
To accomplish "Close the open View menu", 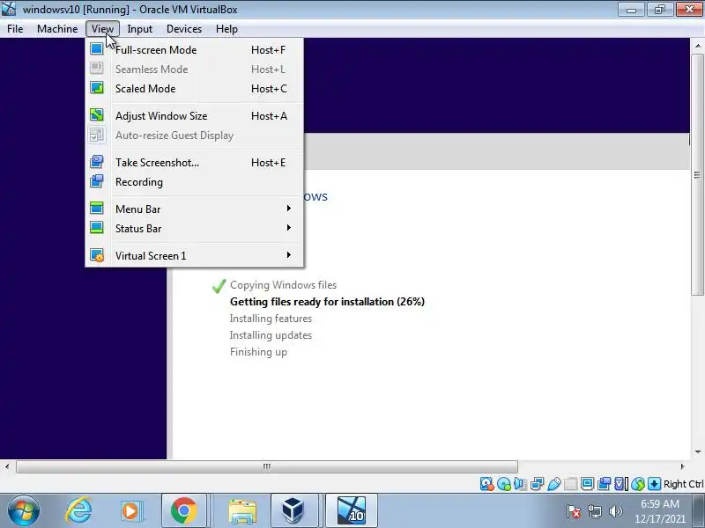I will [102, 29].
